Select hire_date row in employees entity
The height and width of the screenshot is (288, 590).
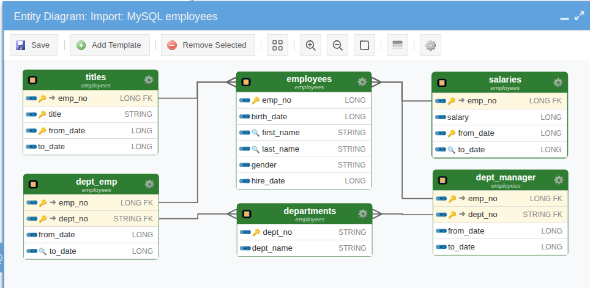(x=304, y=181)
